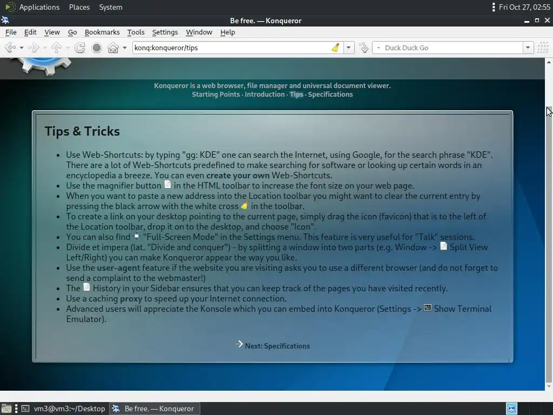Open the Bookmarks menu

click(102, 32)
